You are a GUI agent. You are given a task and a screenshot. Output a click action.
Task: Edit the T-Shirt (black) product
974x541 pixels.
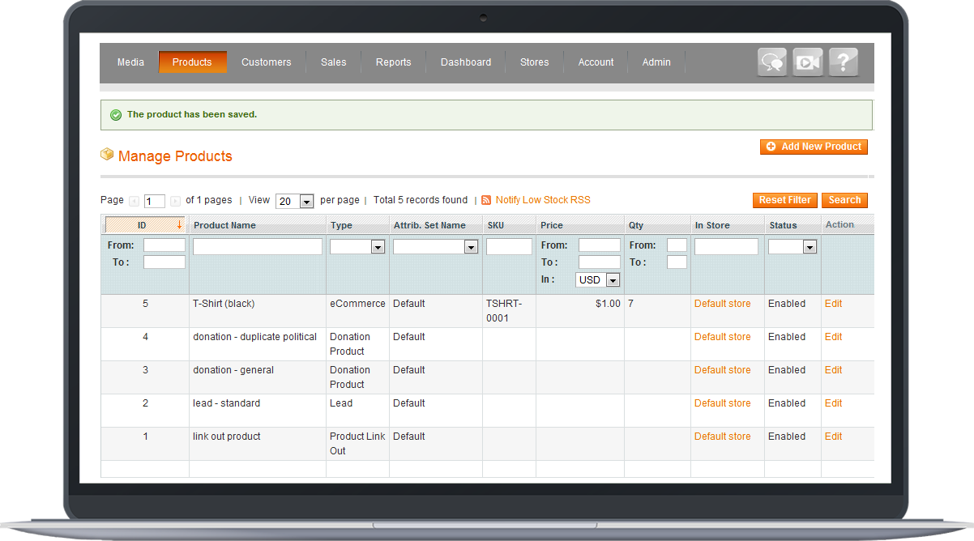click(x=833, y=303)
